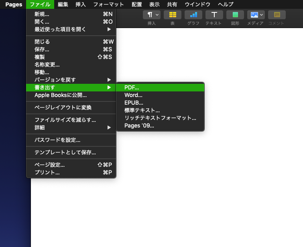Choose テンプレートとして保存... menu item
The height and width of the screenshot is (247, 303).
(71, 152)
